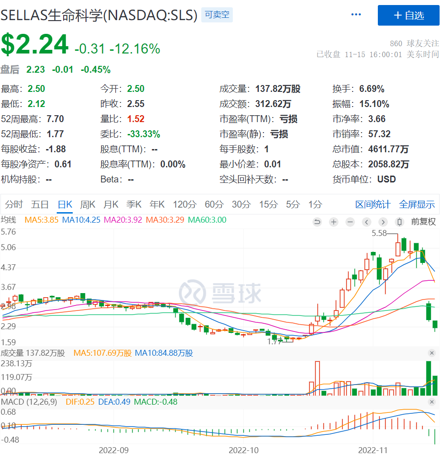Click the 2022-10 date axis label

click(x=243, y=450)
